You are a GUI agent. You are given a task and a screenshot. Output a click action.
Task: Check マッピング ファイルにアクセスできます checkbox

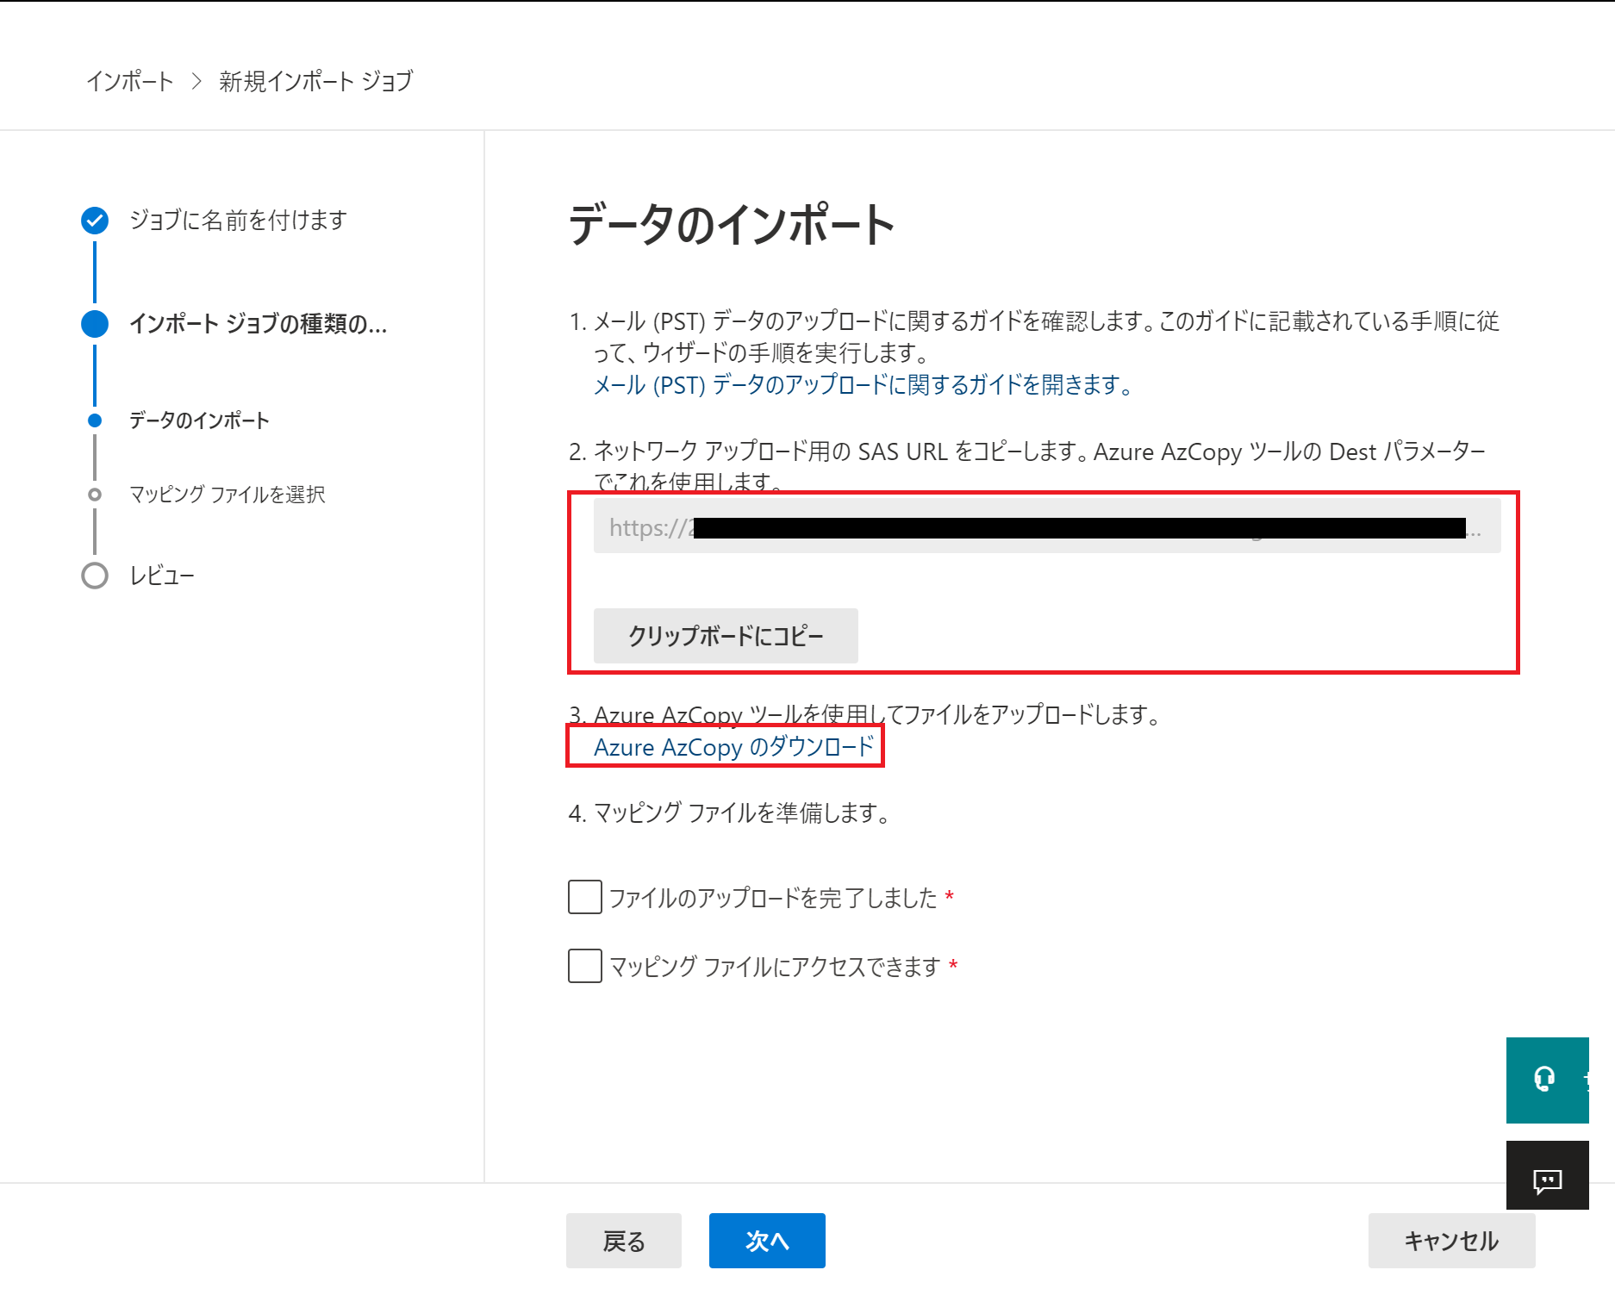tap(585, 966)
